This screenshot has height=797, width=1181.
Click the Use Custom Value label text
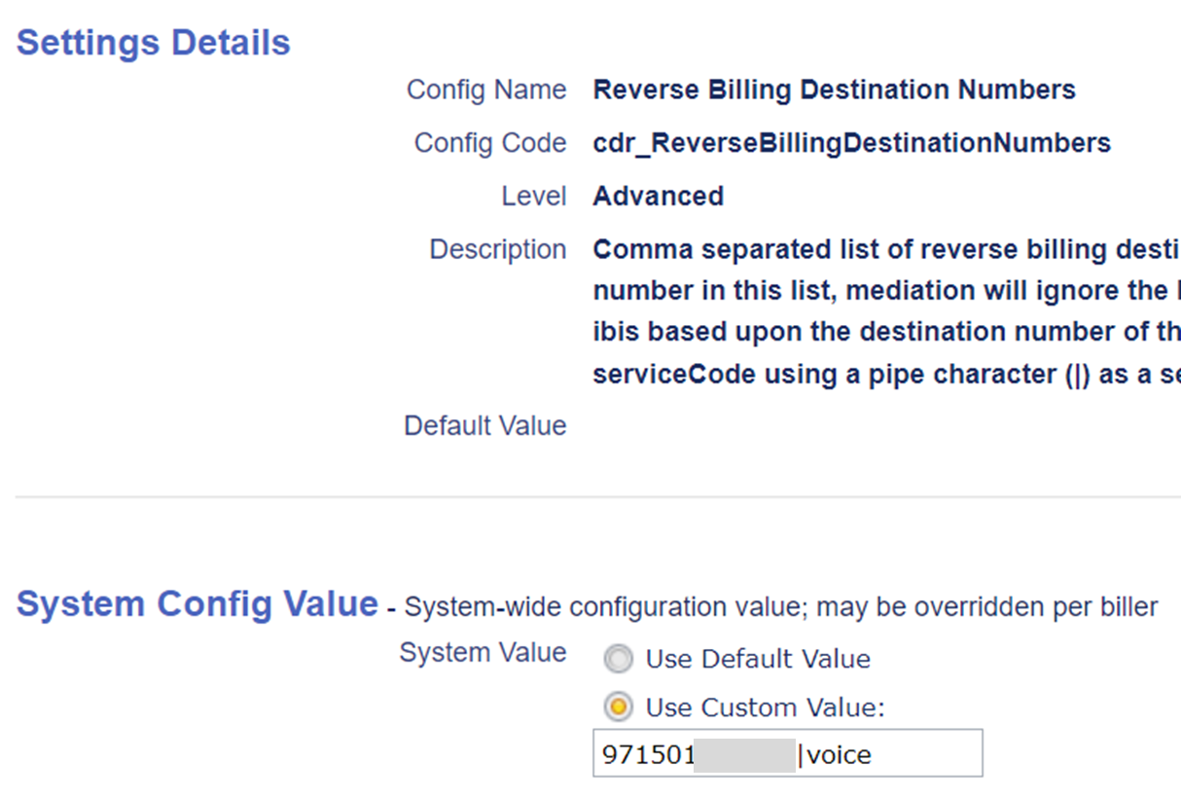point(765,707)
